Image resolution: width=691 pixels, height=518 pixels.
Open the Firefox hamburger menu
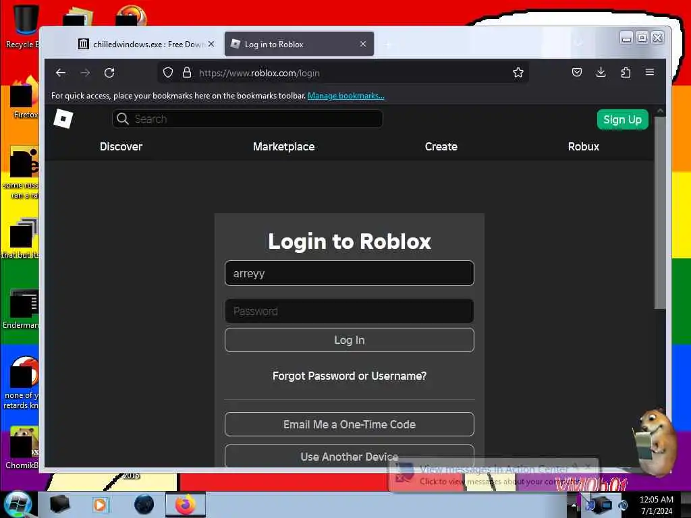pos(650,72)
